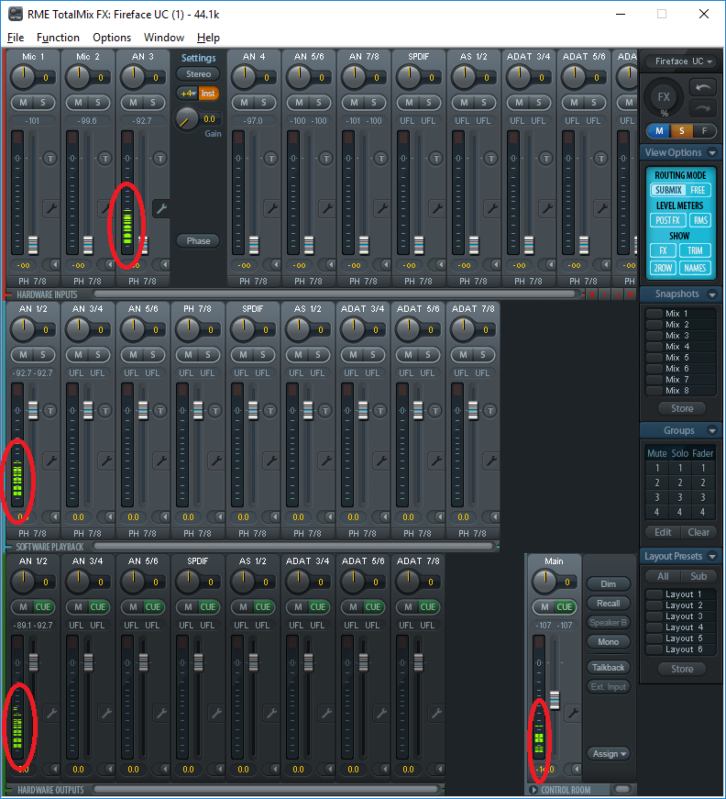Open the File menu

pos(16,38)
